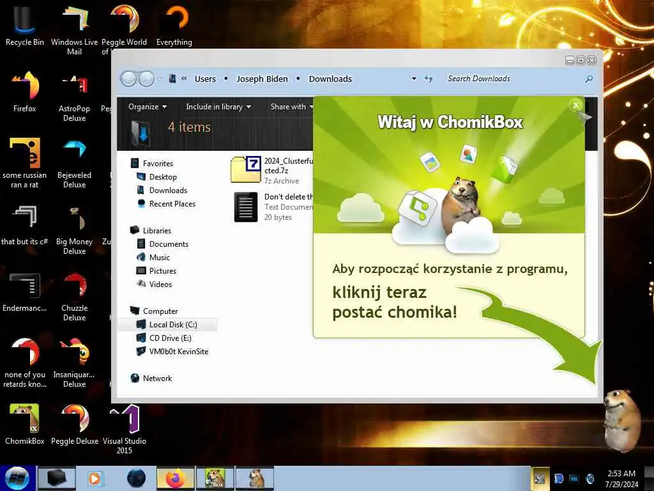Click the network icon in system tray
654x491 pixels.
pyautogui.click(x=574, y=478)
